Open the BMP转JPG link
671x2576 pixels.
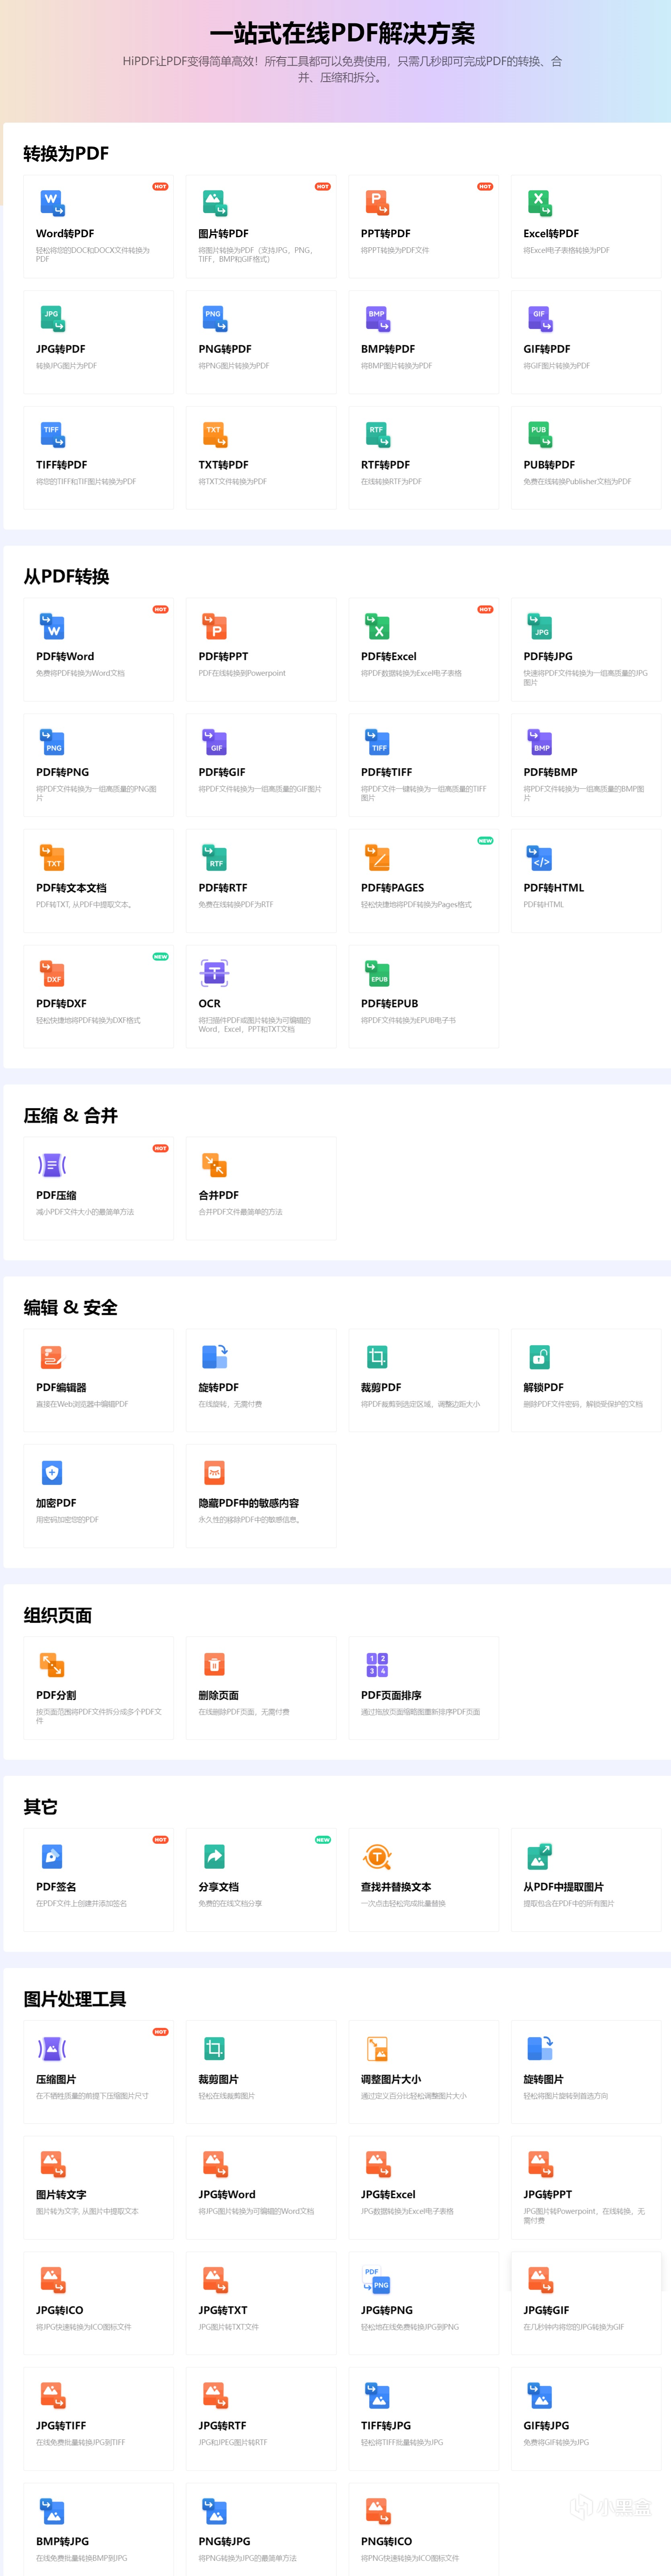tap(62, 2542)
